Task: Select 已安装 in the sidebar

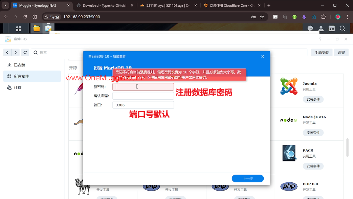Action: [32, 65]
